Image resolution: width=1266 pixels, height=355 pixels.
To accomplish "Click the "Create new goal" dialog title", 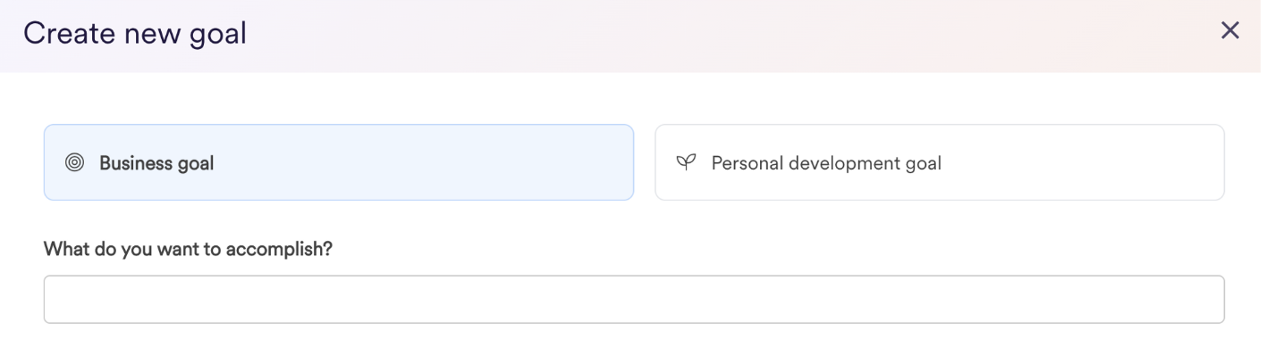I will (135, 34).
